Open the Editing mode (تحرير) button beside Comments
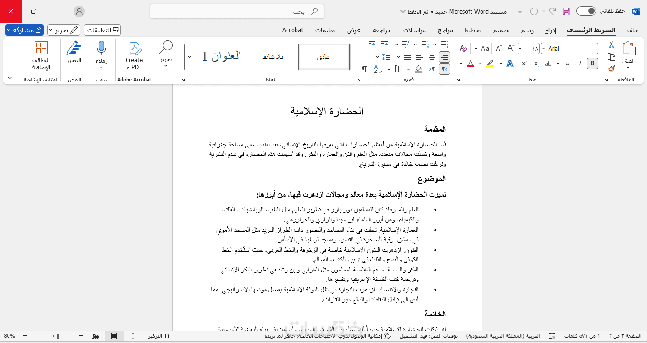 point(64,30)
